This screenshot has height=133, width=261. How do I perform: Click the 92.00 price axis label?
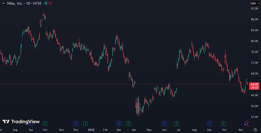tap(255, 8)
